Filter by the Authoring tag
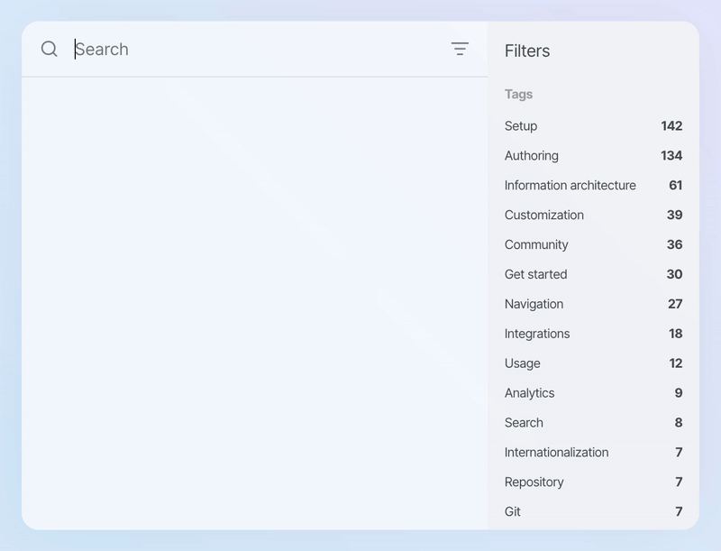The width and height of the screenshot is (721, 551). coord(532,156)
